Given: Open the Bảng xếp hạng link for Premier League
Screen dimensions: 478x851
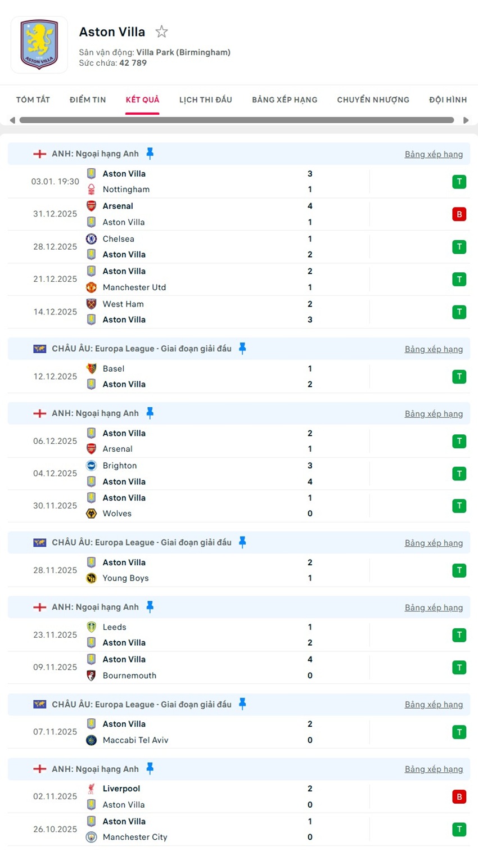Looking at the screenshot, I should coord(434,154).
